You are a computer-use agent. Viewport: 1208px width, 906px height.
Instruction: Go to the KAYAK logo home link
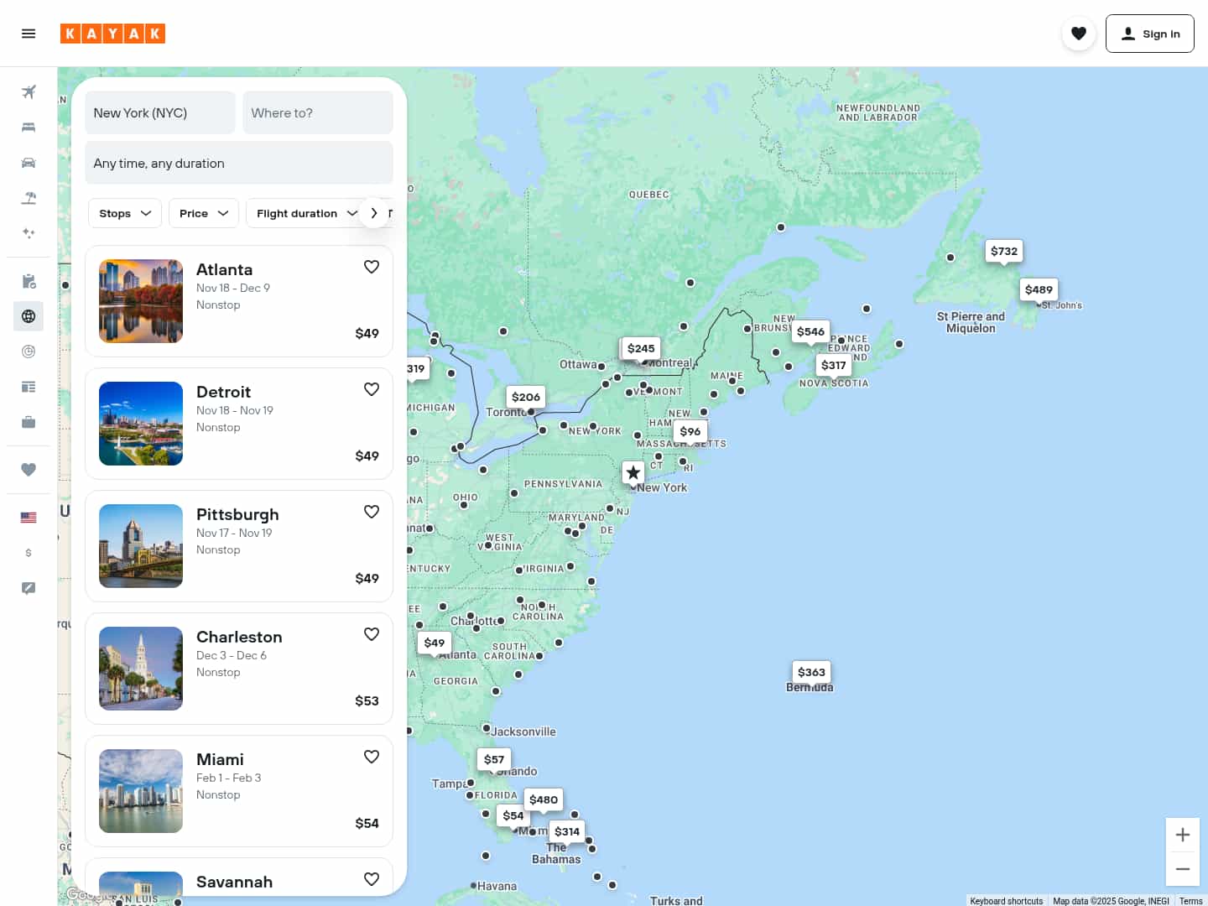pyautogui.click(x=112, y=34)
